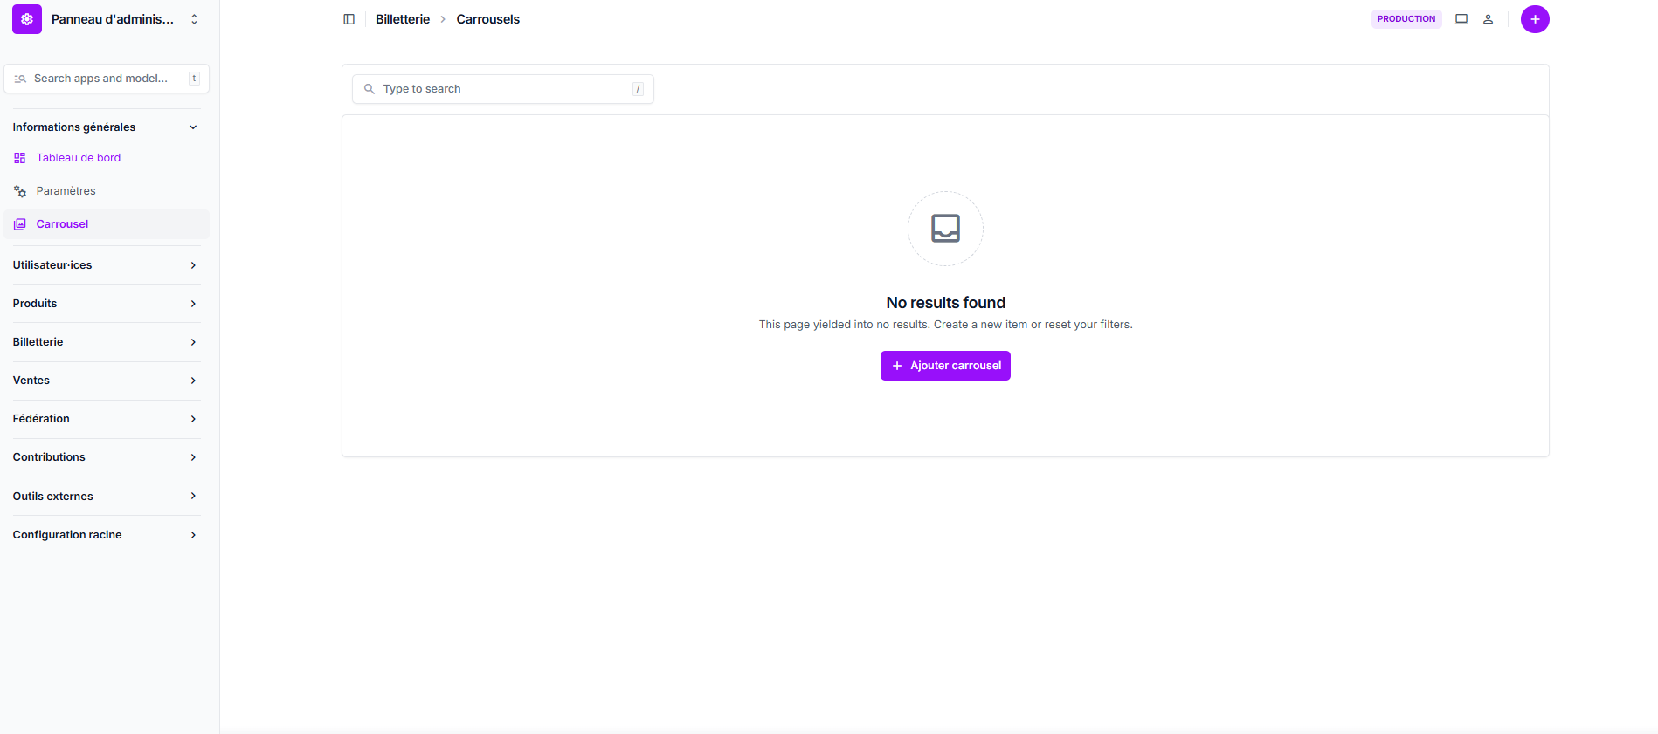
Task: Toggle the sidebar collapse icon
Action: point(349,19)
